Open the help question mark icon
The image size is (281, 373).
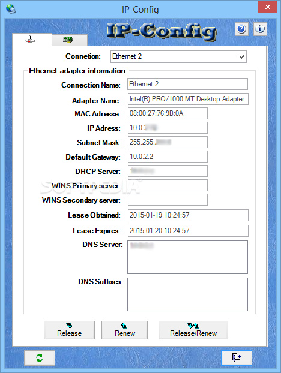[x=242, y=29]
